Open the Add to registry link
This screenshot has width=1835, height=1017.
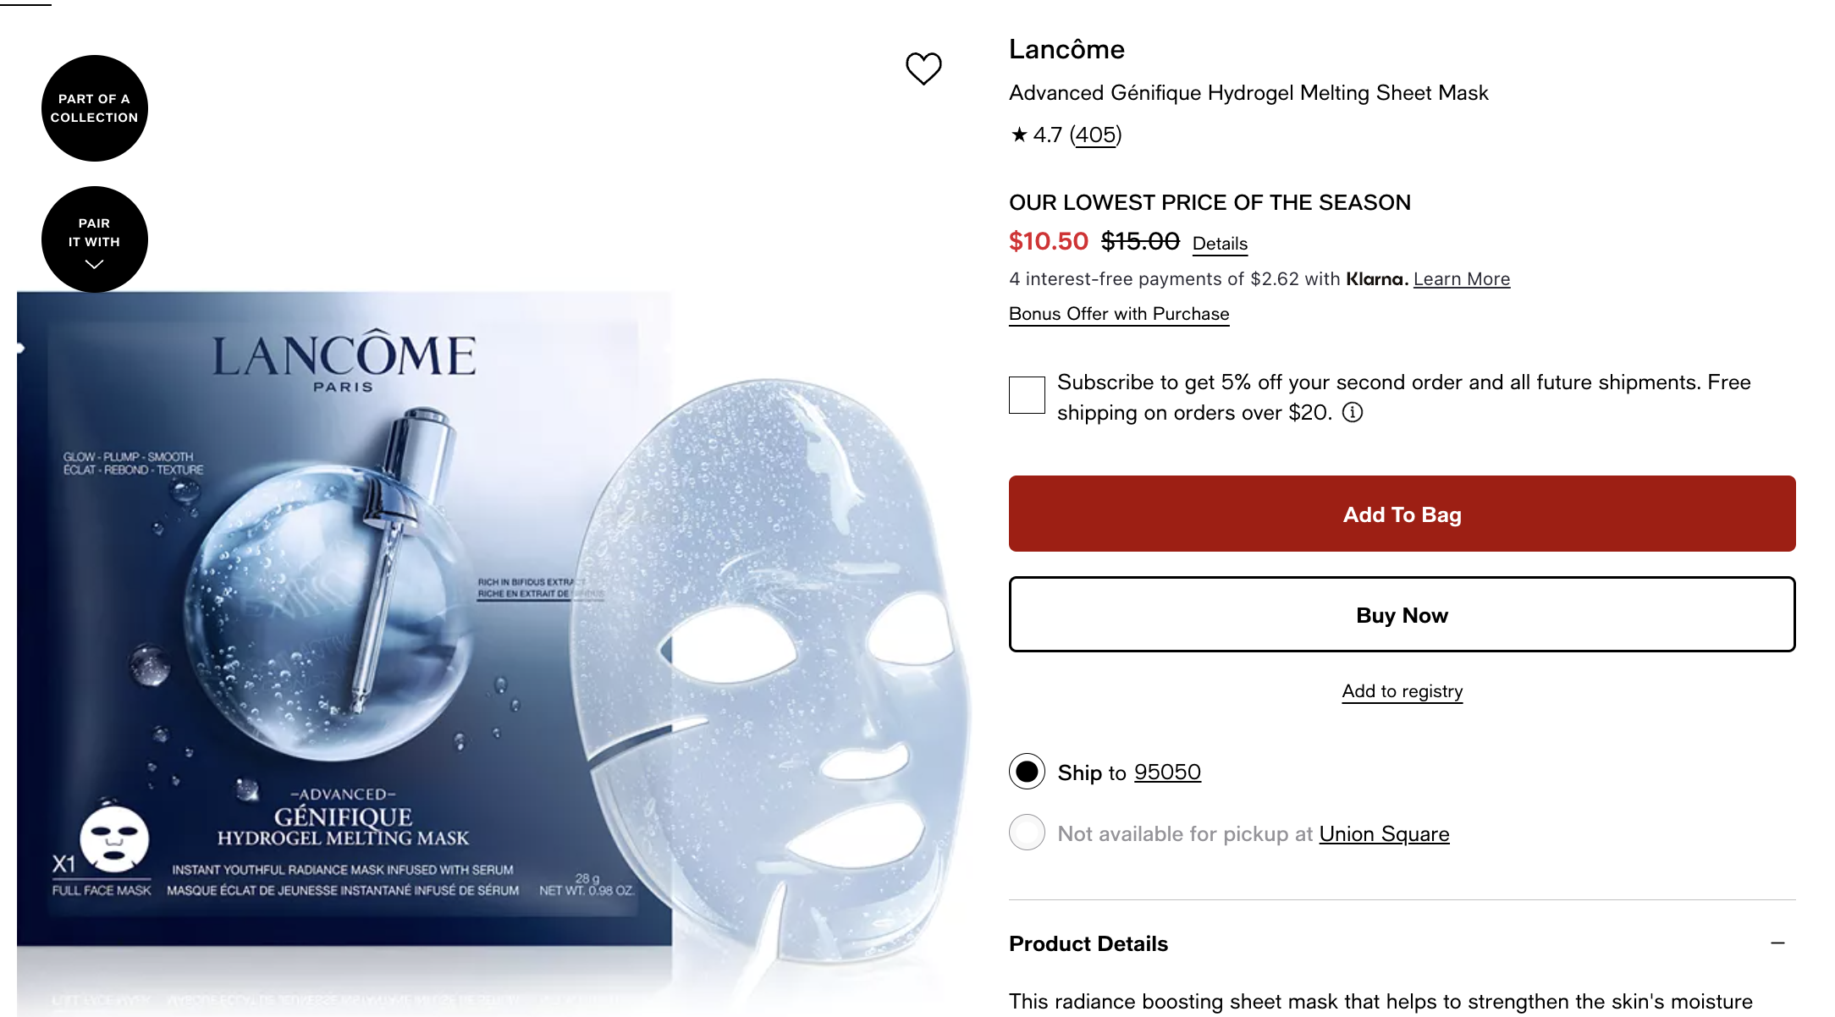[x=1402, y=691]
